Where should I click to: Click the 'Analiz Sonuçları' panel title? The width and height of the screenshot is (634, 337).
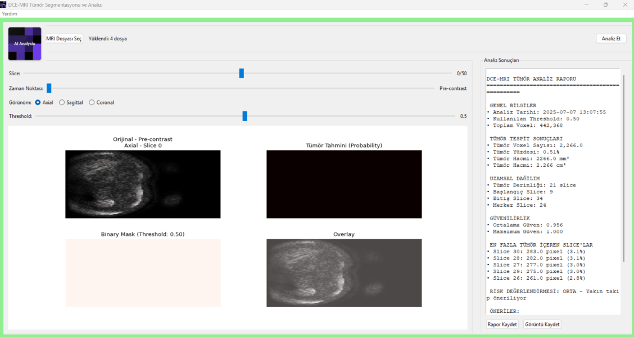point(501,60)
